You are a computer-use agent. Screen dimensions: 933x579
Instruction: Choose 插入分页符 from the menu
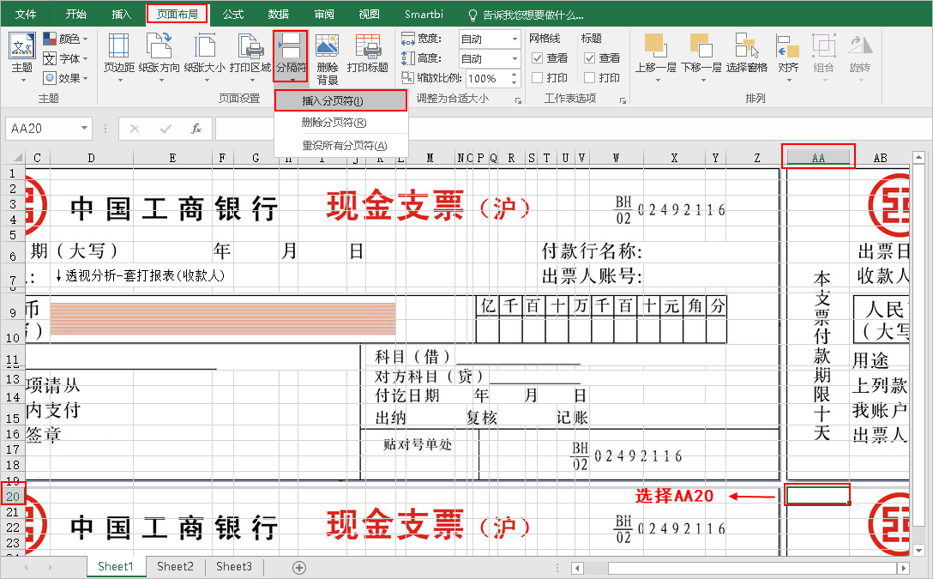point(341,100)
